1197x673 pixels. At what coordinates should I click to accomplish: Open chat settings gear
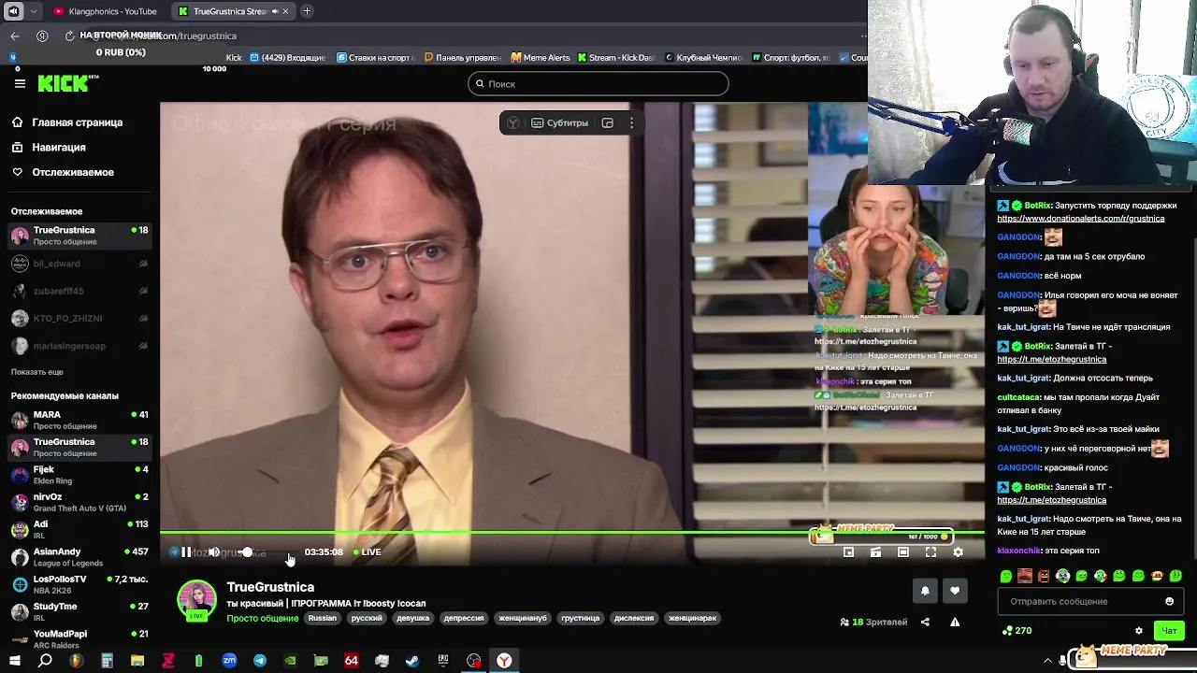[x=1138, y=631]
